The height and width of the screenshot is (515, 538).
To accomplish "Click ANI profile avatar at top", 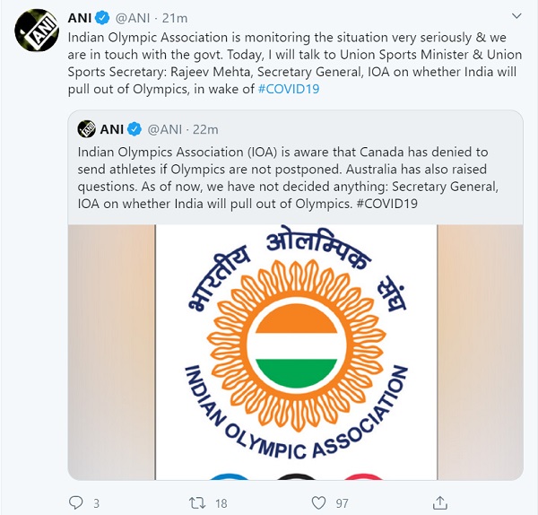I will (37, 31).
